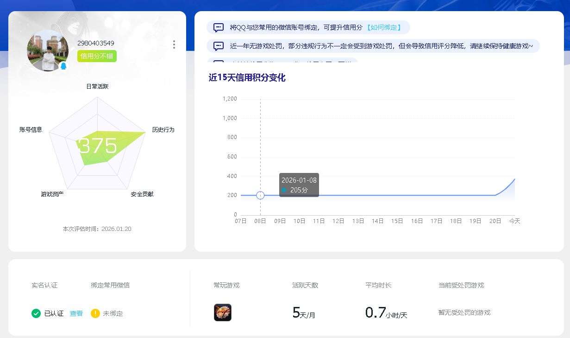Click the 14日 label on the chart axis
Image resolution: width=570 pixels, height=338 pixels.
coord(378,221)
